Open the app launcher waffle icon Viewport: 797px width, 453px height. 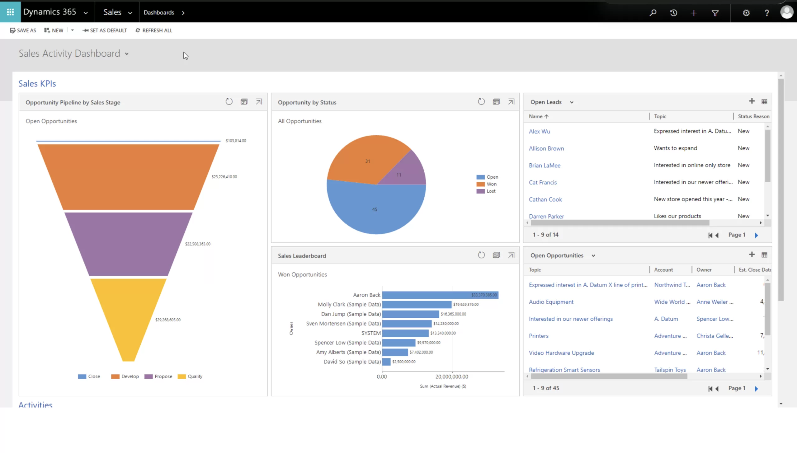pyautogui.click(x=10, y=12)
